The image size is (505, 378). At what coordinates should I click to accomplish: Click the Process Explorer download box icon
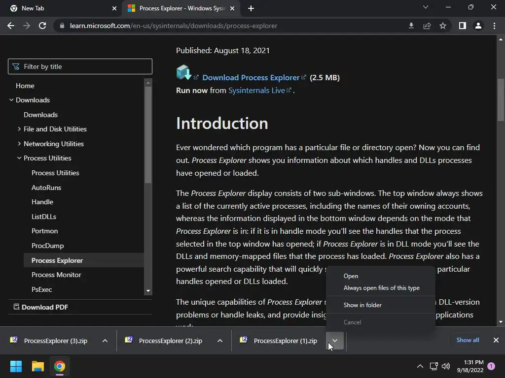[x=184, y=72]
